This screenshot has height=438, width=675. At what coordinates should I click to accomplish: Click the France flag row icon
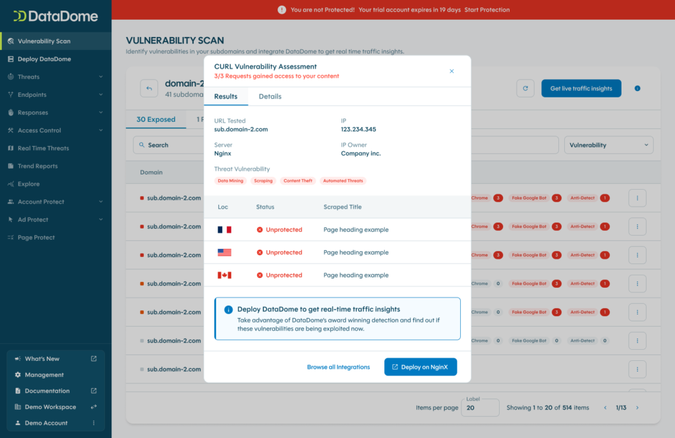click(x=224, y=230)
